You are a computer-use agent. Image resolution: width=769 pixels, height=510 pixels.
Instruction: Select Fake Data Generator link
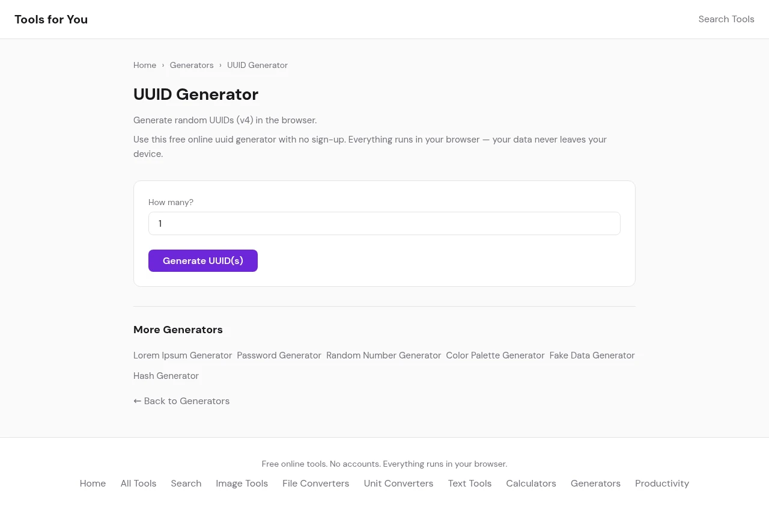click(592, 355)
